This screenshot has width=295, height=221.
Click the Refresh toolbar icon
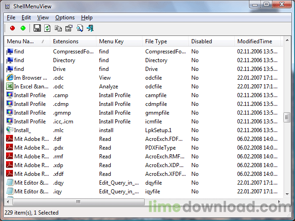click(47, 28)
